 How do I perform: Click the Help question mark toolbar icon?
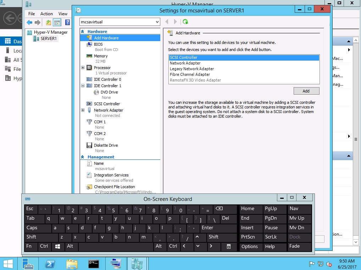tap(67, 22)
